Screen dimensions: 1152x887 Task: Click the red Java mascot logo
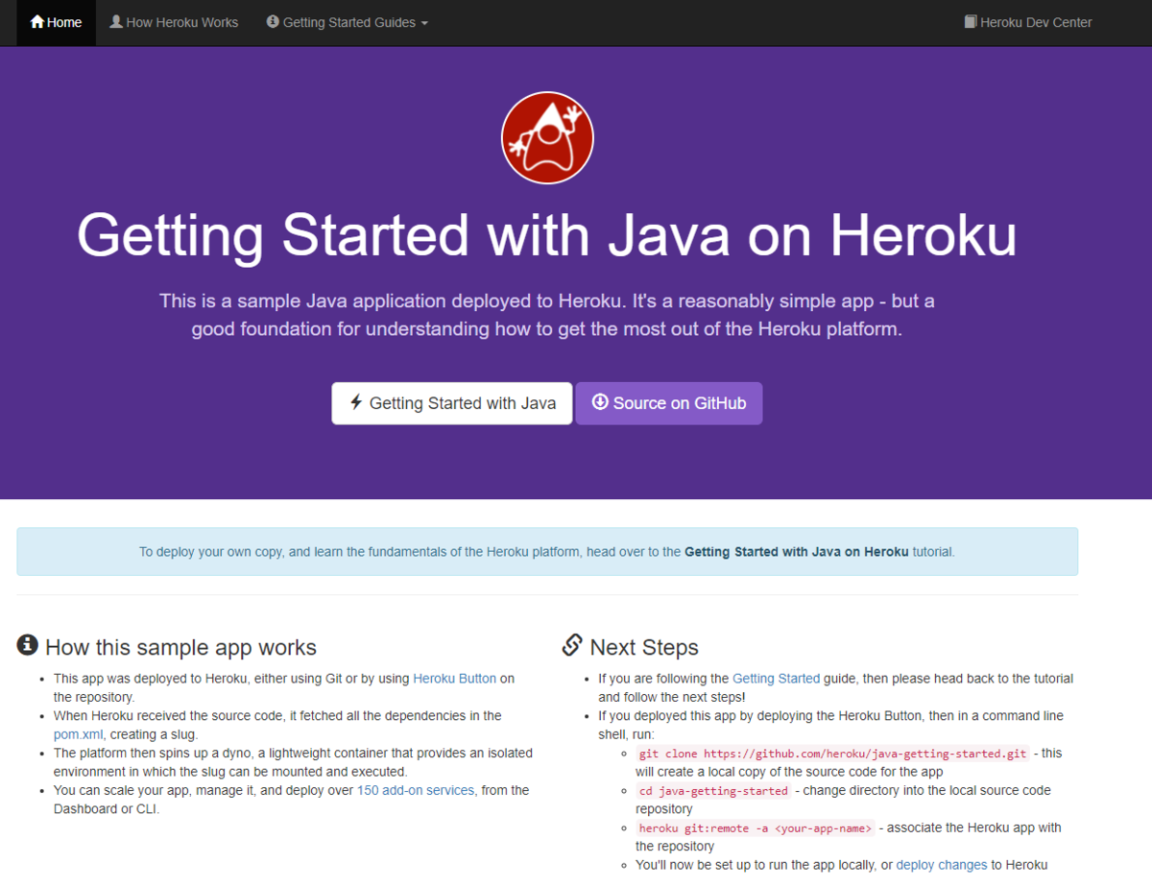click(x=547, y=137)
